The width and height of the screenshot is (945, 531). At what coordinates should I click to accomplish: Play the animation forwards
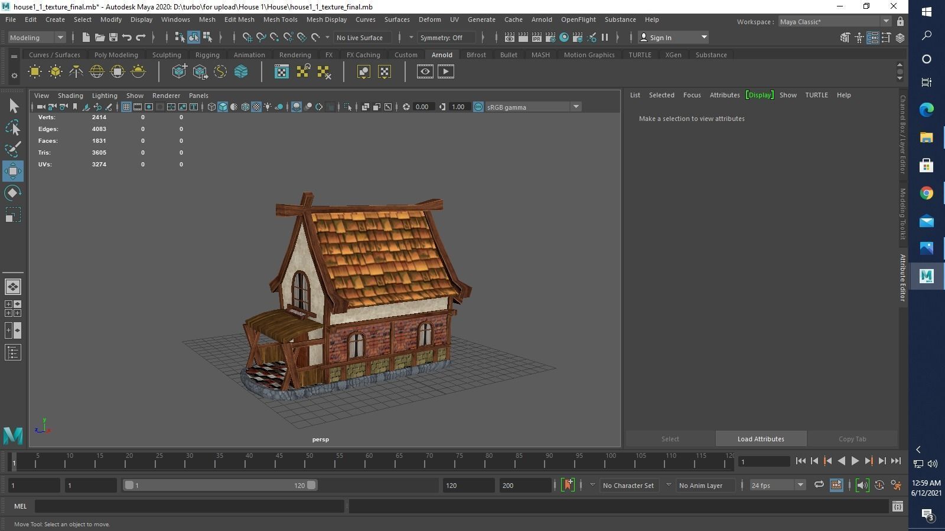(855, 461)
